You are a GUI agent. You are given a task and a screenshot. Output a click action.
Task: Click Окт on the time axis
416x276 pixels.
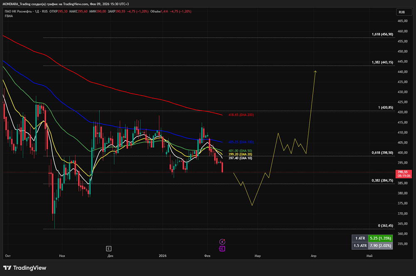(7, 256)
